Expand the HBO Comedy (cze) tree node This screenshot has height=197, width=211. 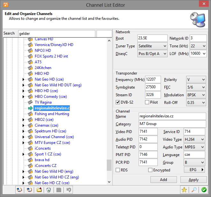pos(23,97)
